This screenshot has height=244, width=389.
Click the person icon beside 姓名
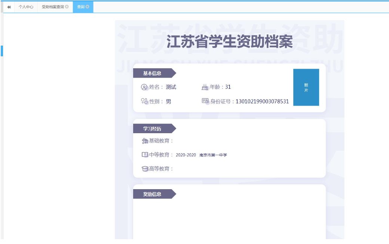pyautogui.click(x=144, y=87)
